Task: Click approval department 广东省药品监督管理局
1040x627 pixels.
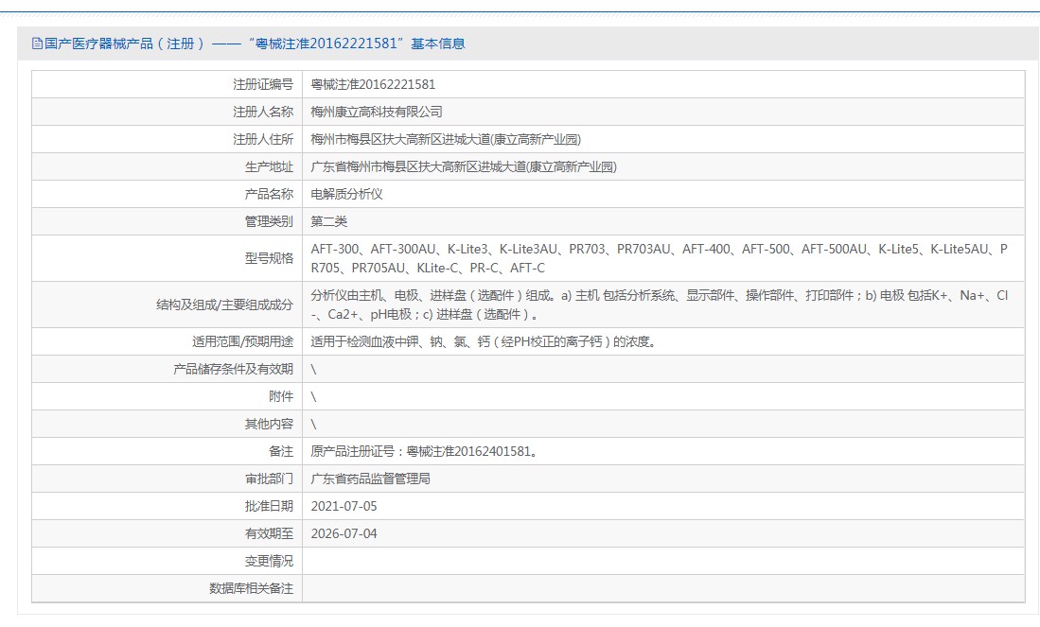Action: 370,479
